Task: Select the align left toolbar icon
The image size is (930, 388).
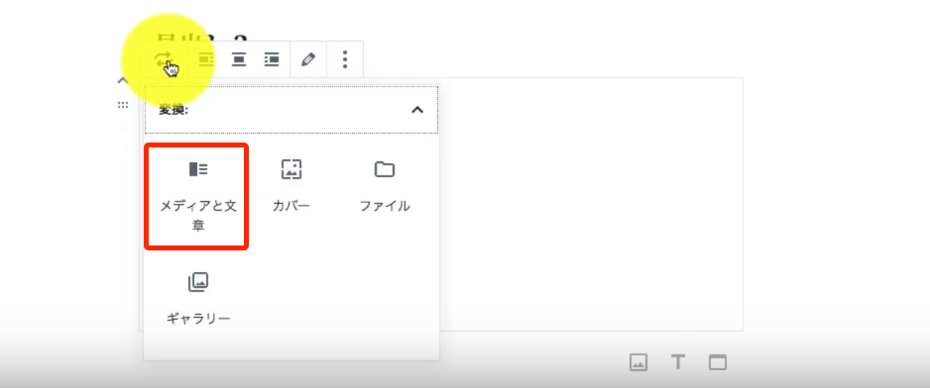Action: 206,59
